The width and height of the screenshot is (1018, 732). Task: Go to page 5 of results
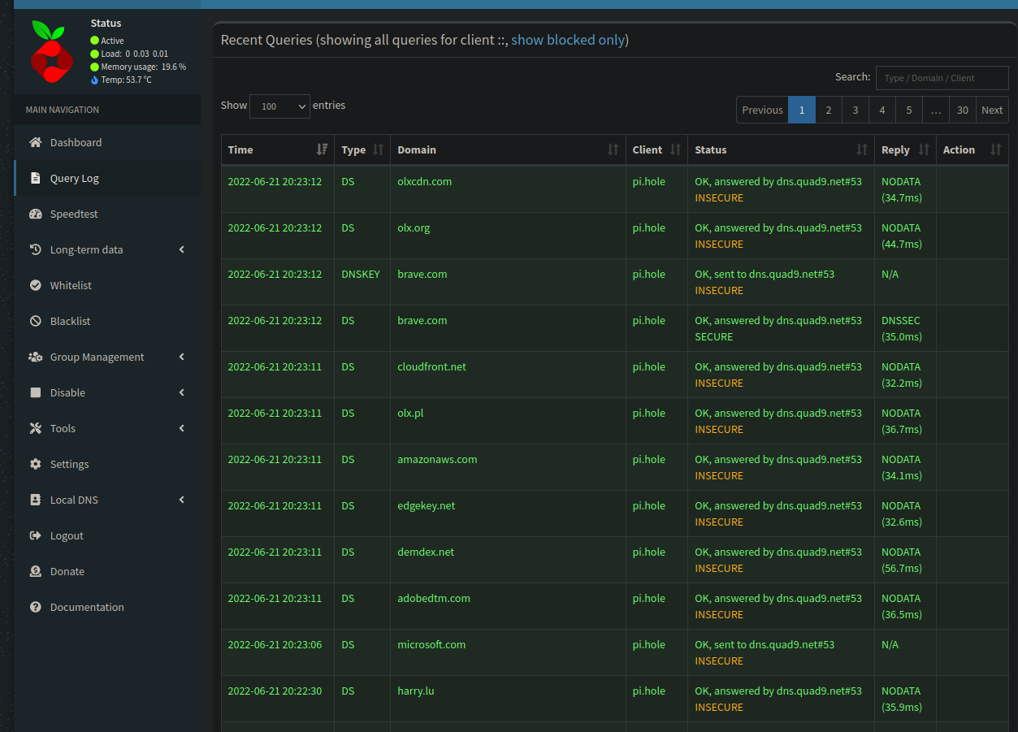coord(909,110)
